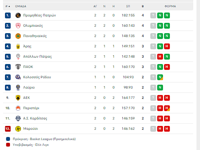Screen dimensions: 200x150
Task: Click the ΦΟΡΜΑ column header
Action: point(170,6)
